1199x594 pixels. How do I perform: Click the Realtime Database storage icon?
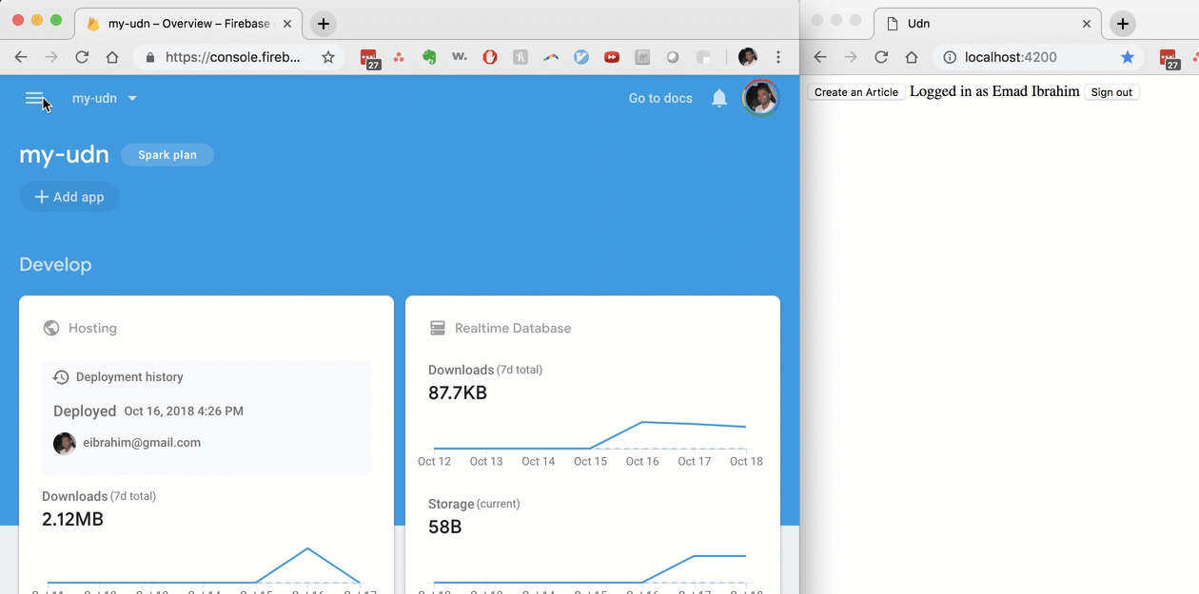tap(438, 328)
